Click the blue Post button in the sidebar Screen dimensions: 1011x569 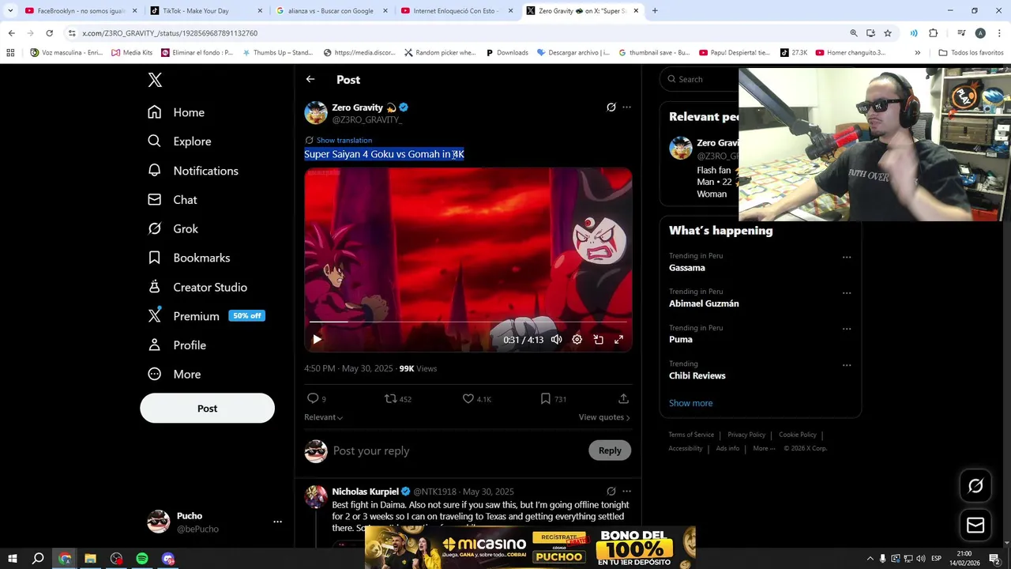(x=207, y=409)
